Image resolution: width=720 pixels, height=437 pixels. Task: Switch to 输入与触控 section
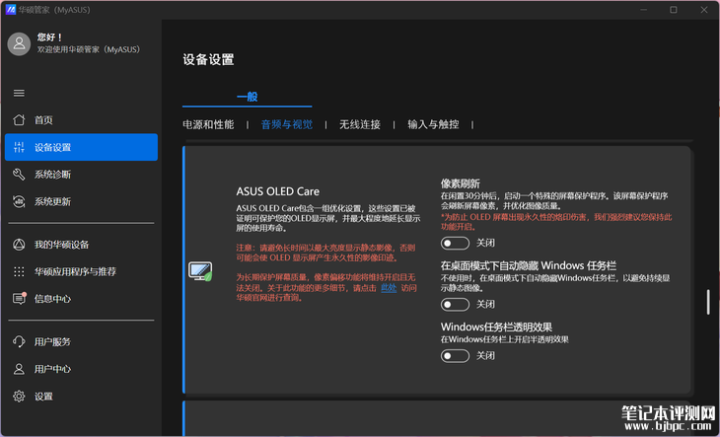(x=433, y=124)
